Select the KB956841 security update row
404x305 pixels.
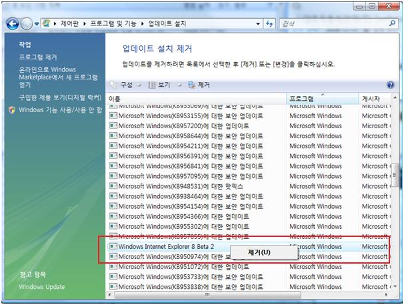click(x=249, y=166)
